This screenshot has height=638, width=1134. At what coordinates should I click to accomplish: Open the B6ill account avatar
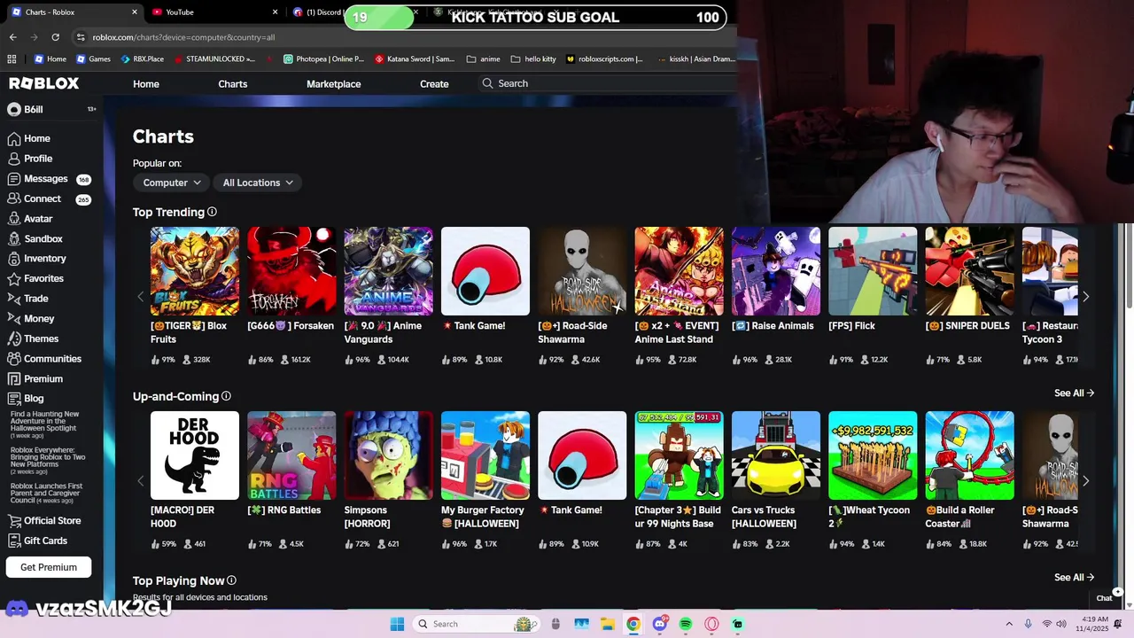point(13,110)
